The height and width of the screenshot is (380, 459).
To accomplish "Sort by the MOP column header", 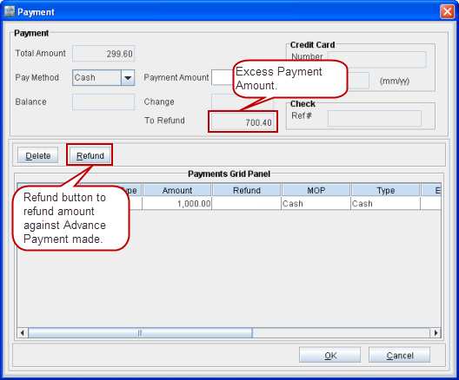I will pos(316,191).
